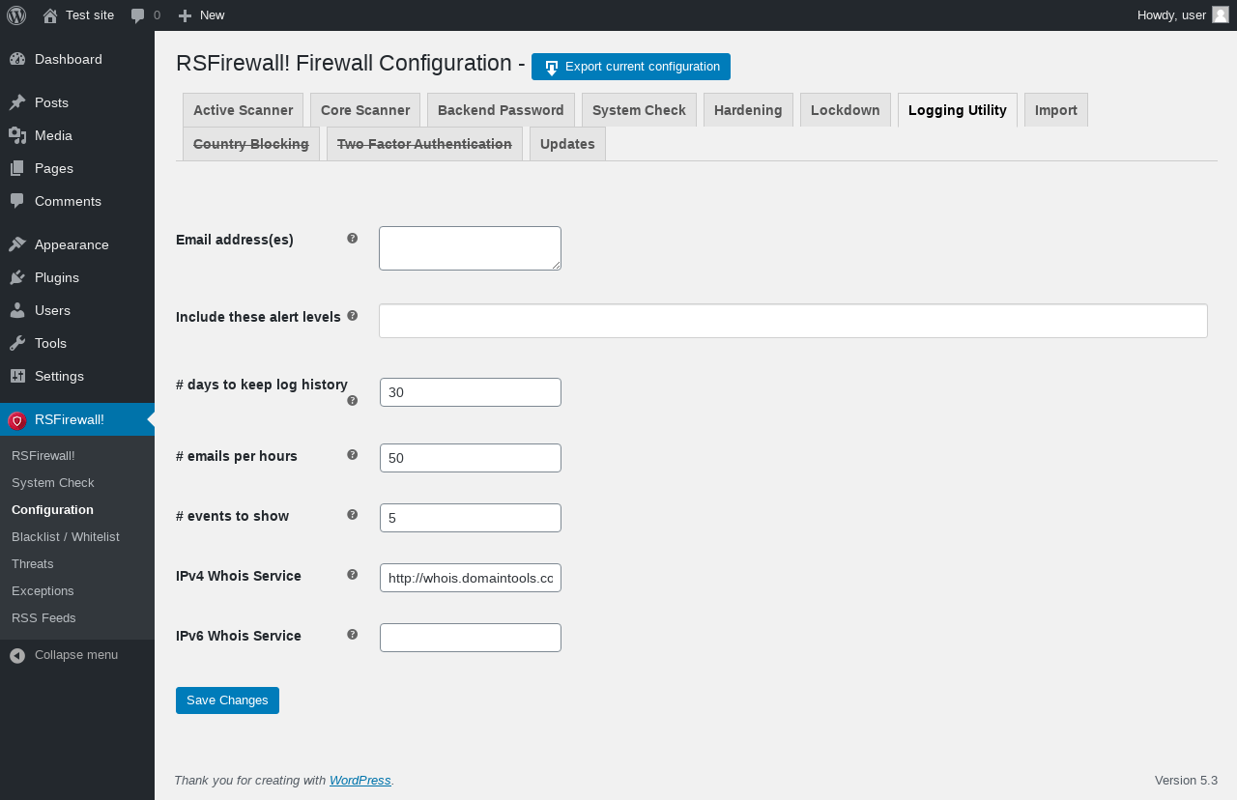Open the alert levels selection field

(x=793, y=321)
